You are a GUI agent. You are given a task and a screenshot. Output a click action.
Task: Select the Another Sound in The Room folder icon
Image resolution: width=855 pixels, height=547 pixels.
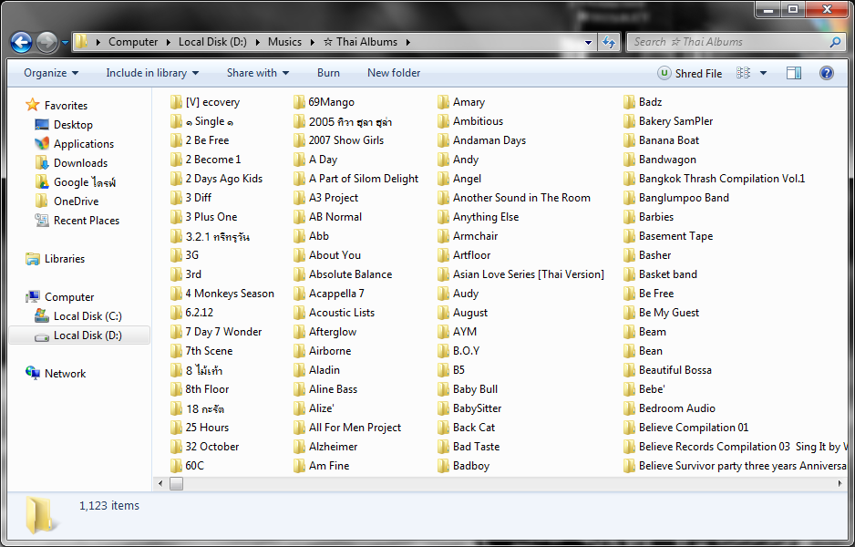[443, 198]
